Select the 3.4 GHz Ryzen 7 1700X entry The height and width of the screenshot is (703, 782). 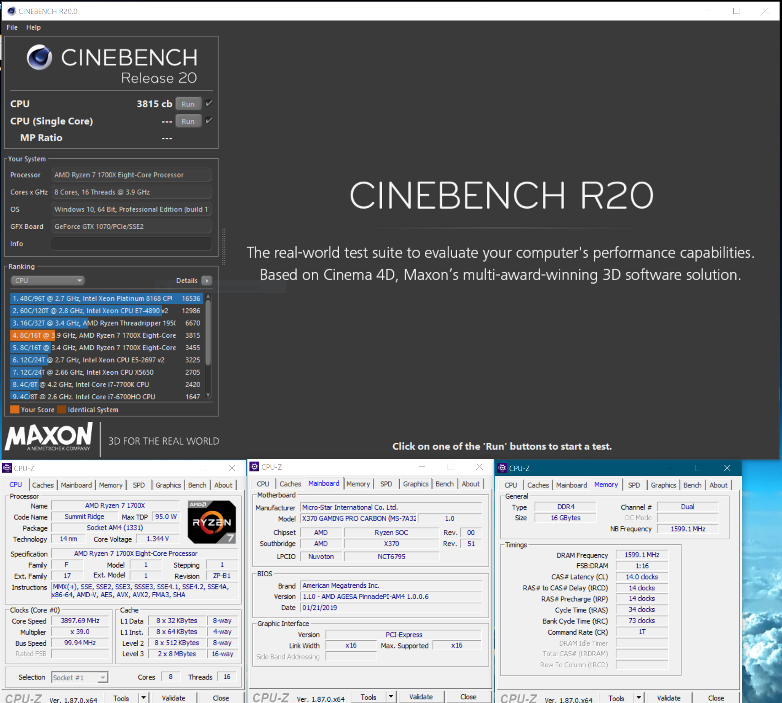coord(107,348)
